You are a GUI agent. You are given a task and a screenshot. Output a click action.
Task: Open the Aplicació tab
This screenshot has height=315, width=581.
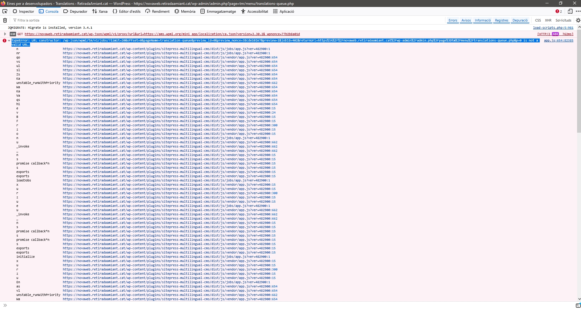pyautogui.click(x=284, y=12)
